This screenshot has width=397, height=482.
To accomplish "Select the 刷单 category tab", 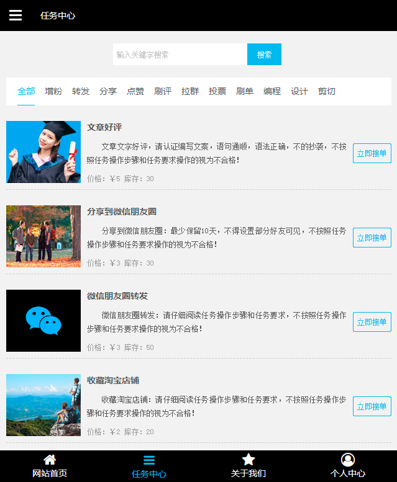I will pyautogui.click(x=245, y=91).
